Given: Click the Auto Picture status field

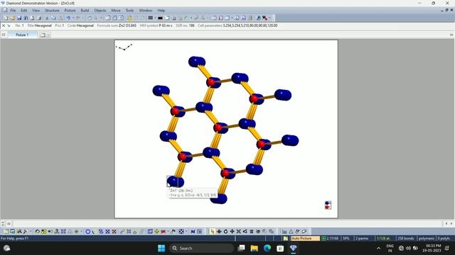Looking at the screenshot, I should tap(305, 239).
